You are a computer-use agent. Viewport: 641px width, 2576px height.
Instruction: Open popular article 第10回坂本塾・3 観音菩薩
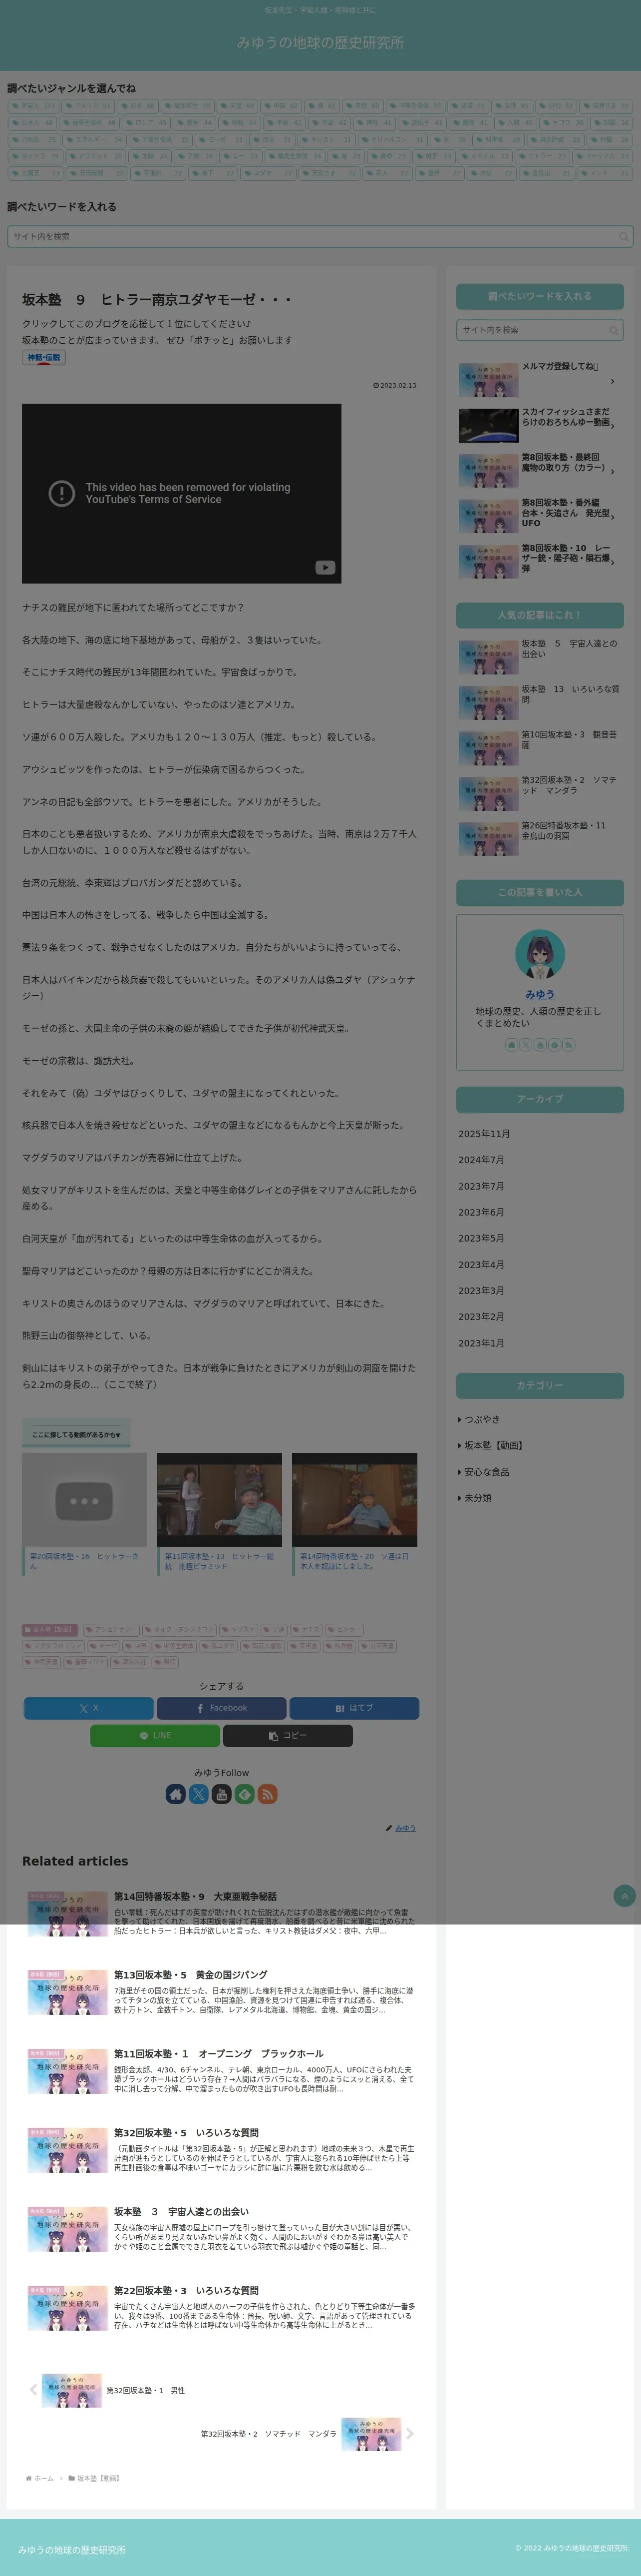(x=540, y=748)
